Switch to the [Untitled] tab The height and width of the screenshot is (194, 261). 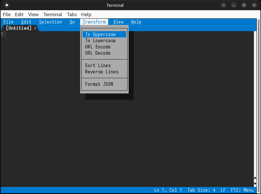18,28
